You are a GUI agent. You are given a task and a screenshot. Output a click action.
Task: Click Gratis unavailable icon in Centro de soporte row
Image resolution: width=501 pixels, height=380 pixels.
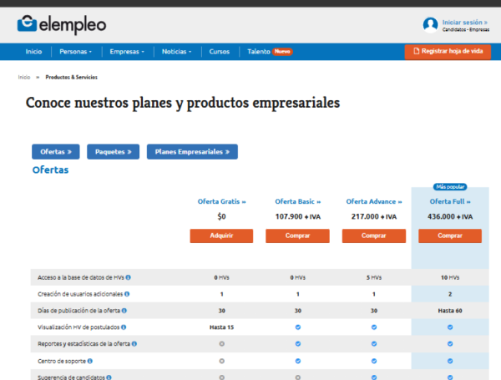click(x=222, y=361)
